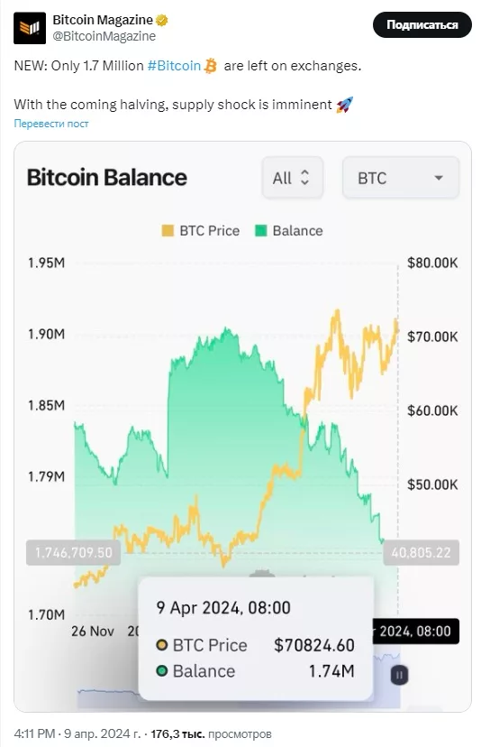Expand the BTC currency dropdown
Viewport: 481px width, 747px height.
pos(401,178)
